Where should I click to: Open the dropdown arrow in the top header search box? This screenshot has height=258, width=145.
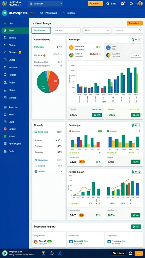click(x=61, y=4)
